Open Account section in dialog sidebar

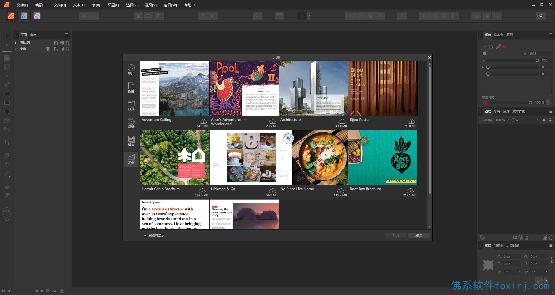131,69
